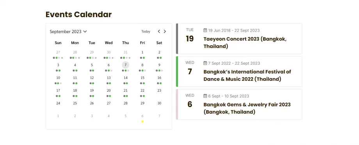
Task: Click the yellow event dot under October 6
Action: coord(142,122)
